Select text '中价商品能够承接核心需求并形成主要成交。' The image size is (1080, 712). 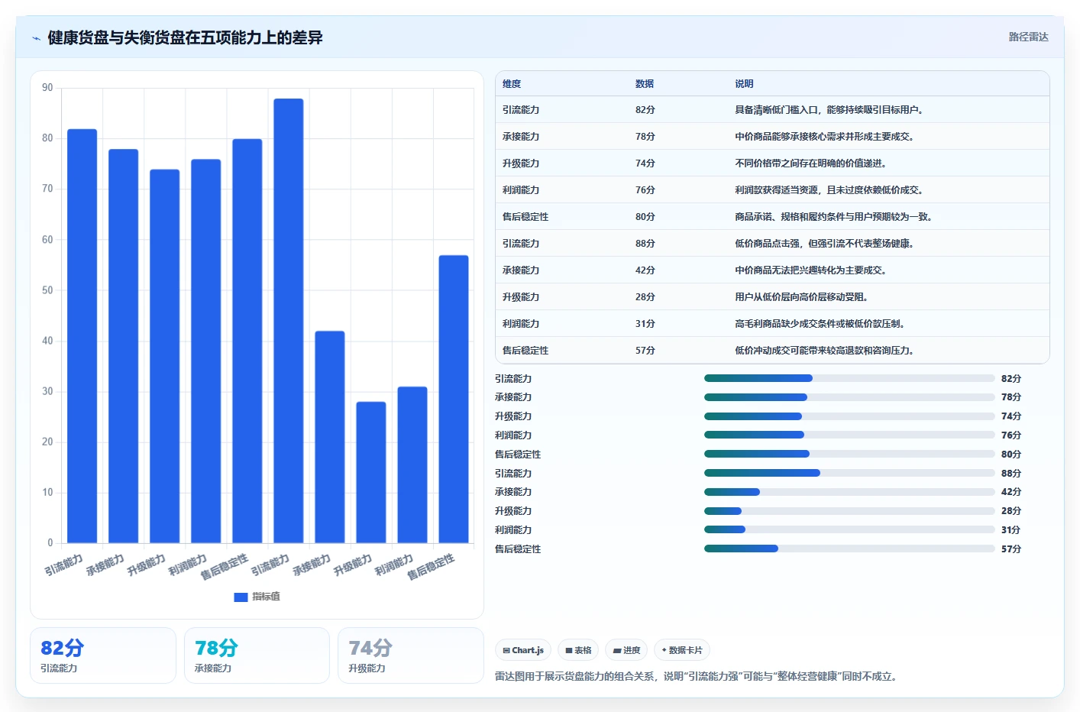pyautogui.click(x=825, y=137)
